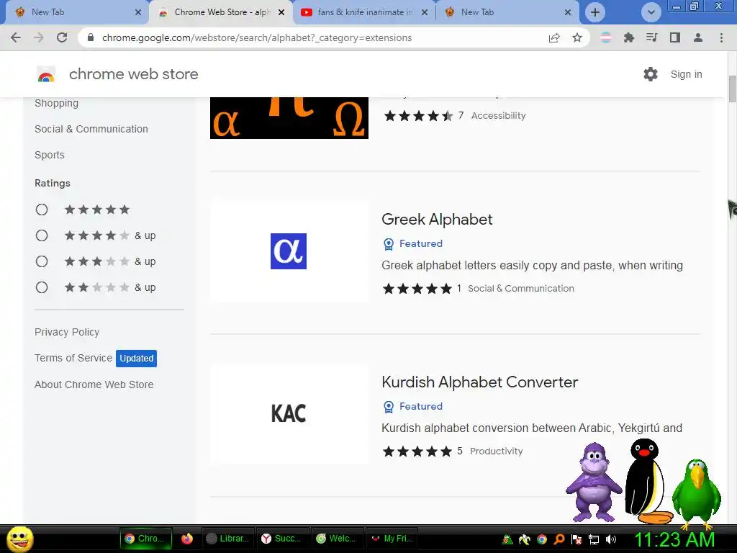Image resolution: width=737 pixels, height=553 pixels.
Task: Click the Accessibility category label
Action: click(498, 116)
